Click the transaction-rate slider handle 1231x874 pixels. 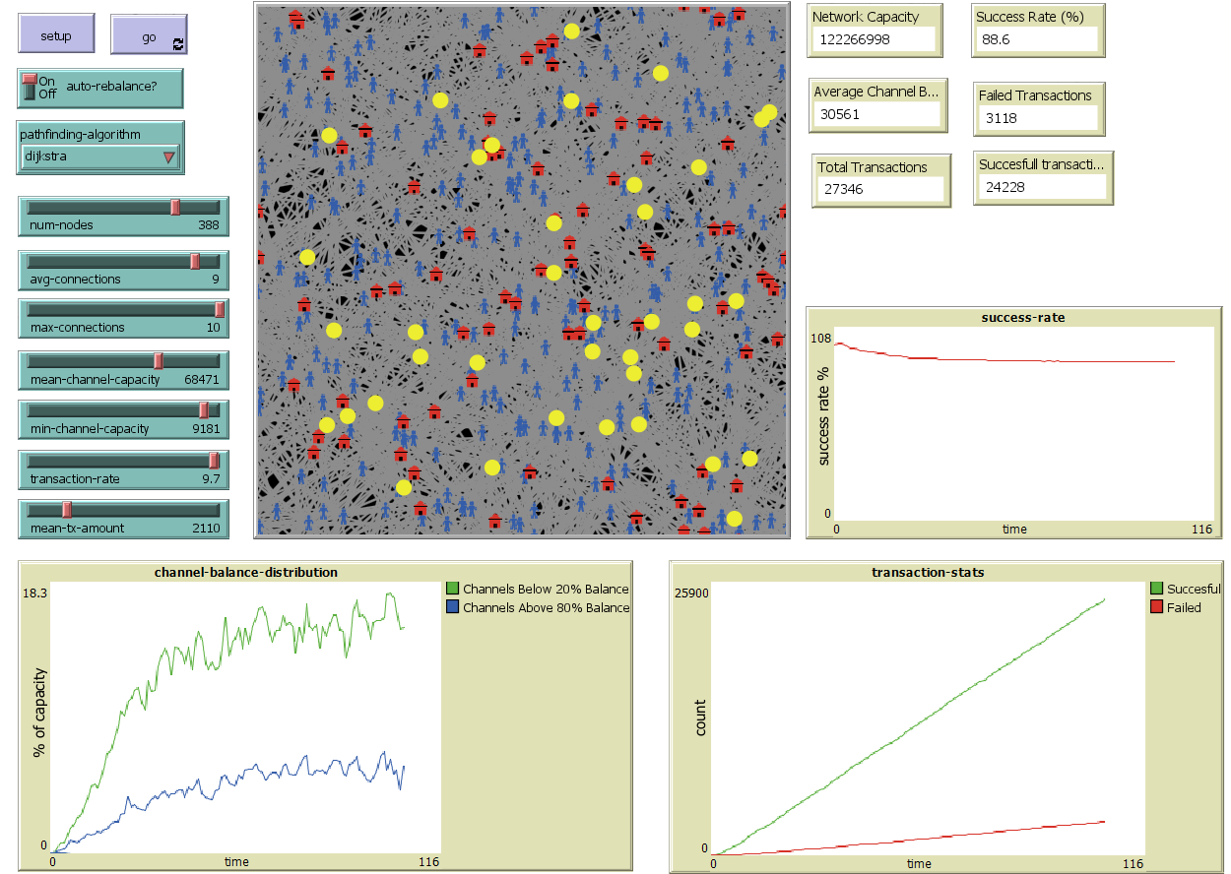[213, 461]
